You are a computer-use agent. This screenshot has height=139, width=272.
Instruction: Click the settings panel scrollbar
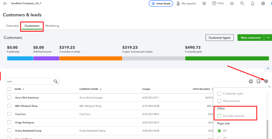pos(268,129)
